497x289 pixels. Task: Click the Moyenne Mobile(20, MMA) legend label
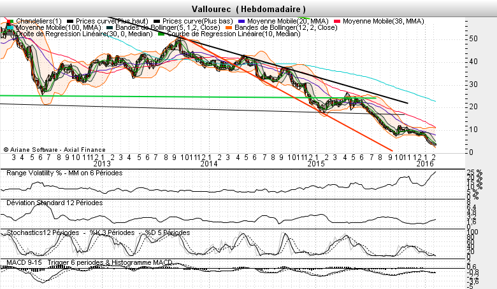pyautogui.click(x=288, y=21)
